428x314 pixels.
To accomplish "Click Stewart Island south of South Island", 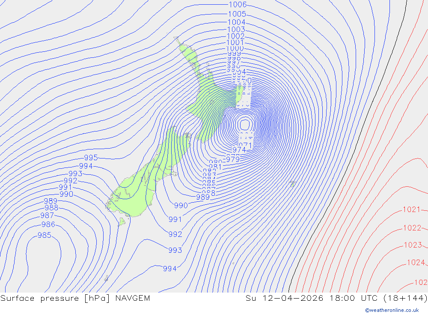I will tap(122, 221).
